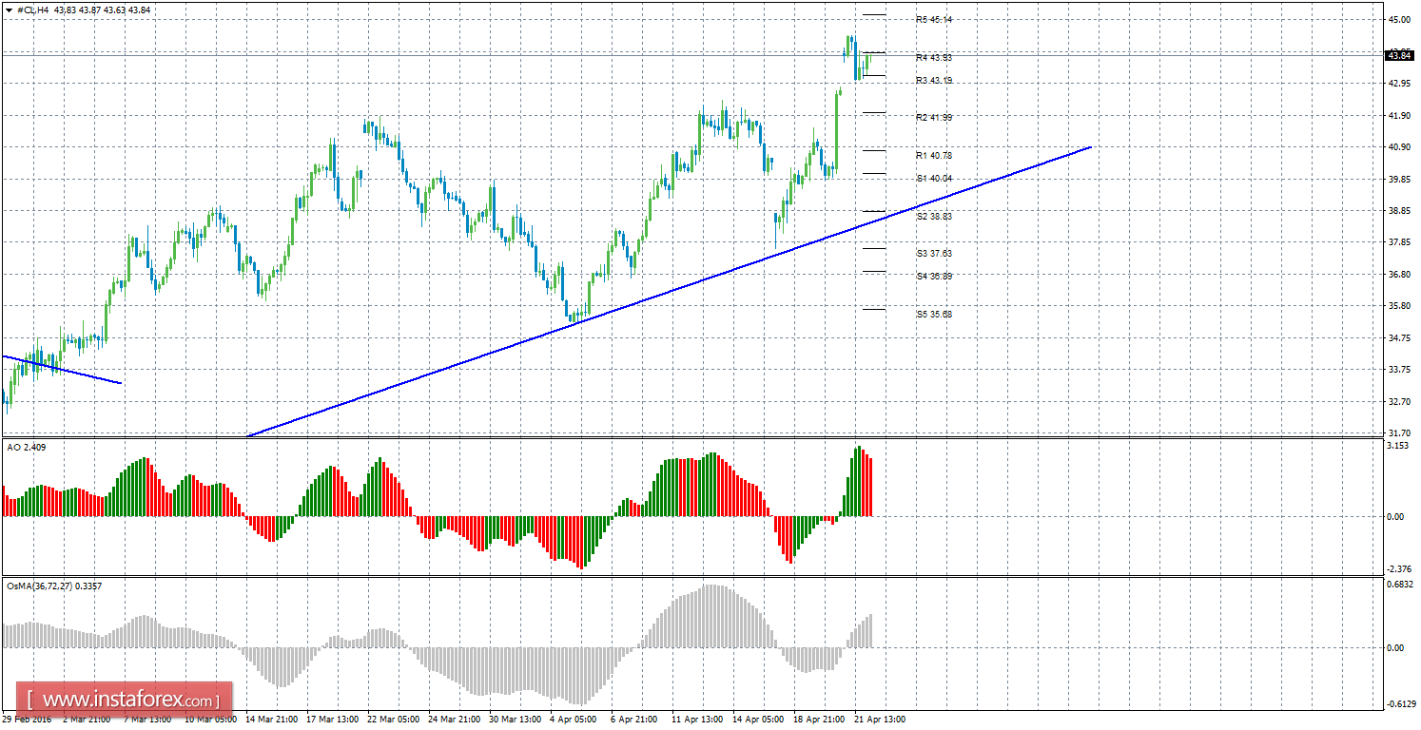The width and height of the screenshot is (1421, 730).
Task: Click the 21 Apr 13:00 date label
Action: click(x=880, y=720)
